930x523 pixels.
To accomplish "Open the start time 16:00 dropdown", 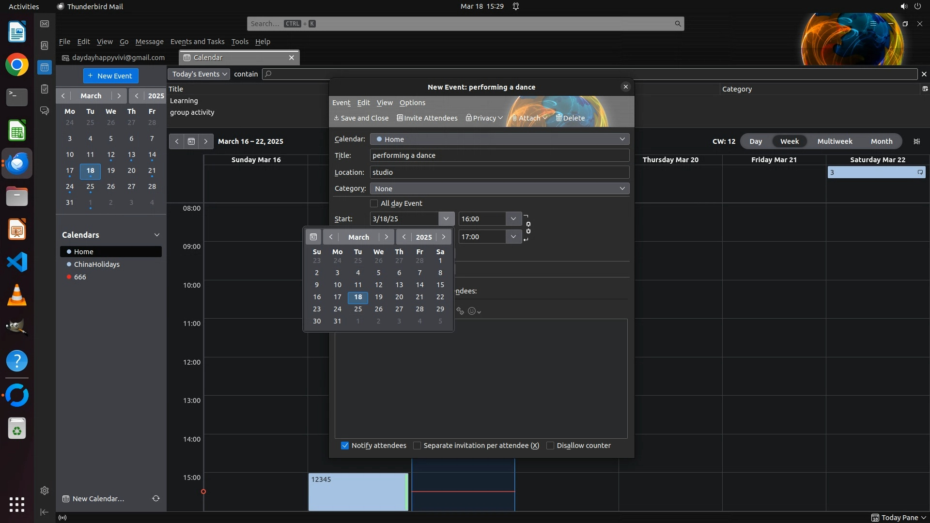I will coord(513,219).
